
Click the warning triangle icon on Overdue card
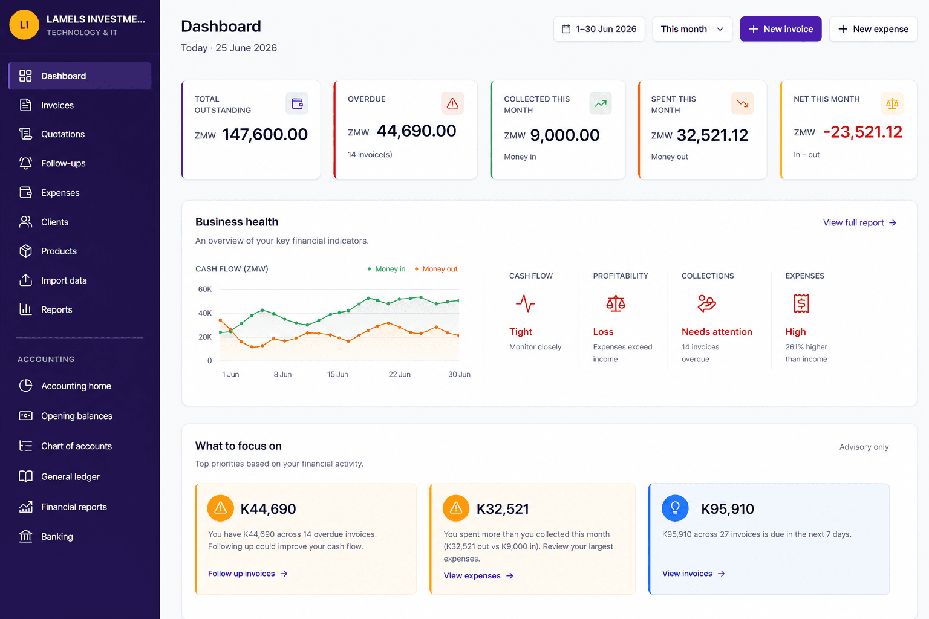[x=452, y=103]
